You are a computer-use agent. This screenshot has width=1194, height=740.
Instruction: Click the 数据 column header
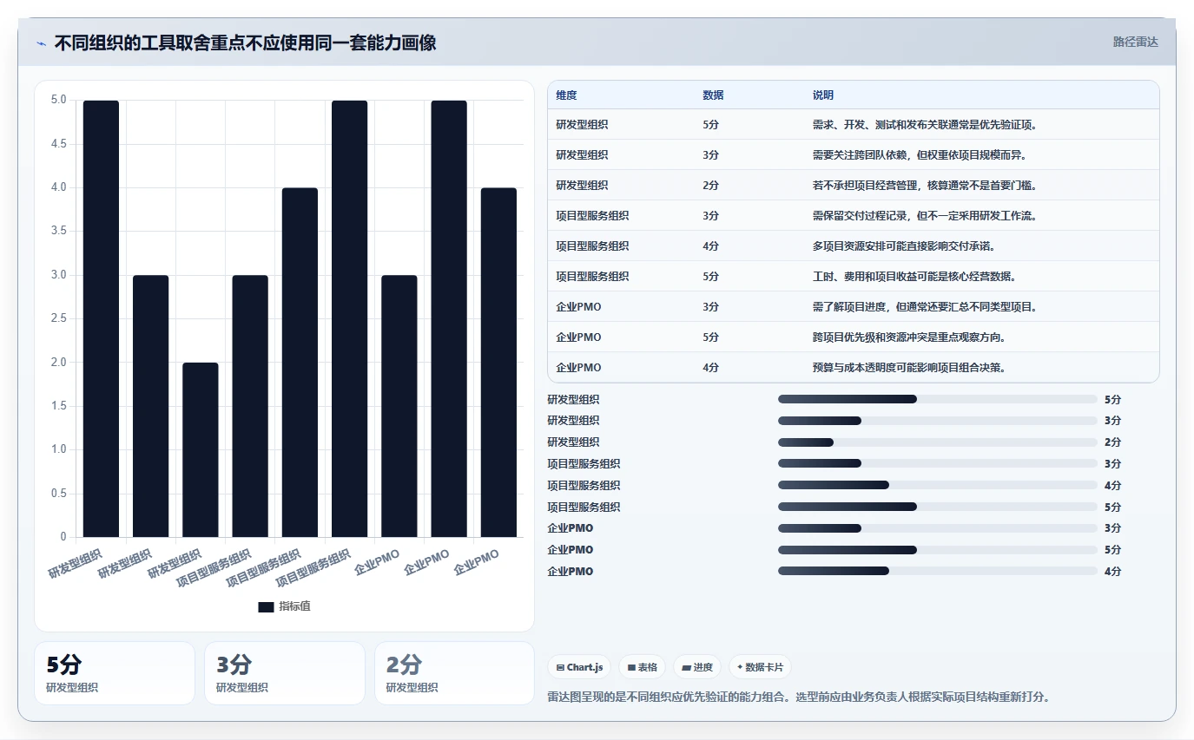click(713, 95)
